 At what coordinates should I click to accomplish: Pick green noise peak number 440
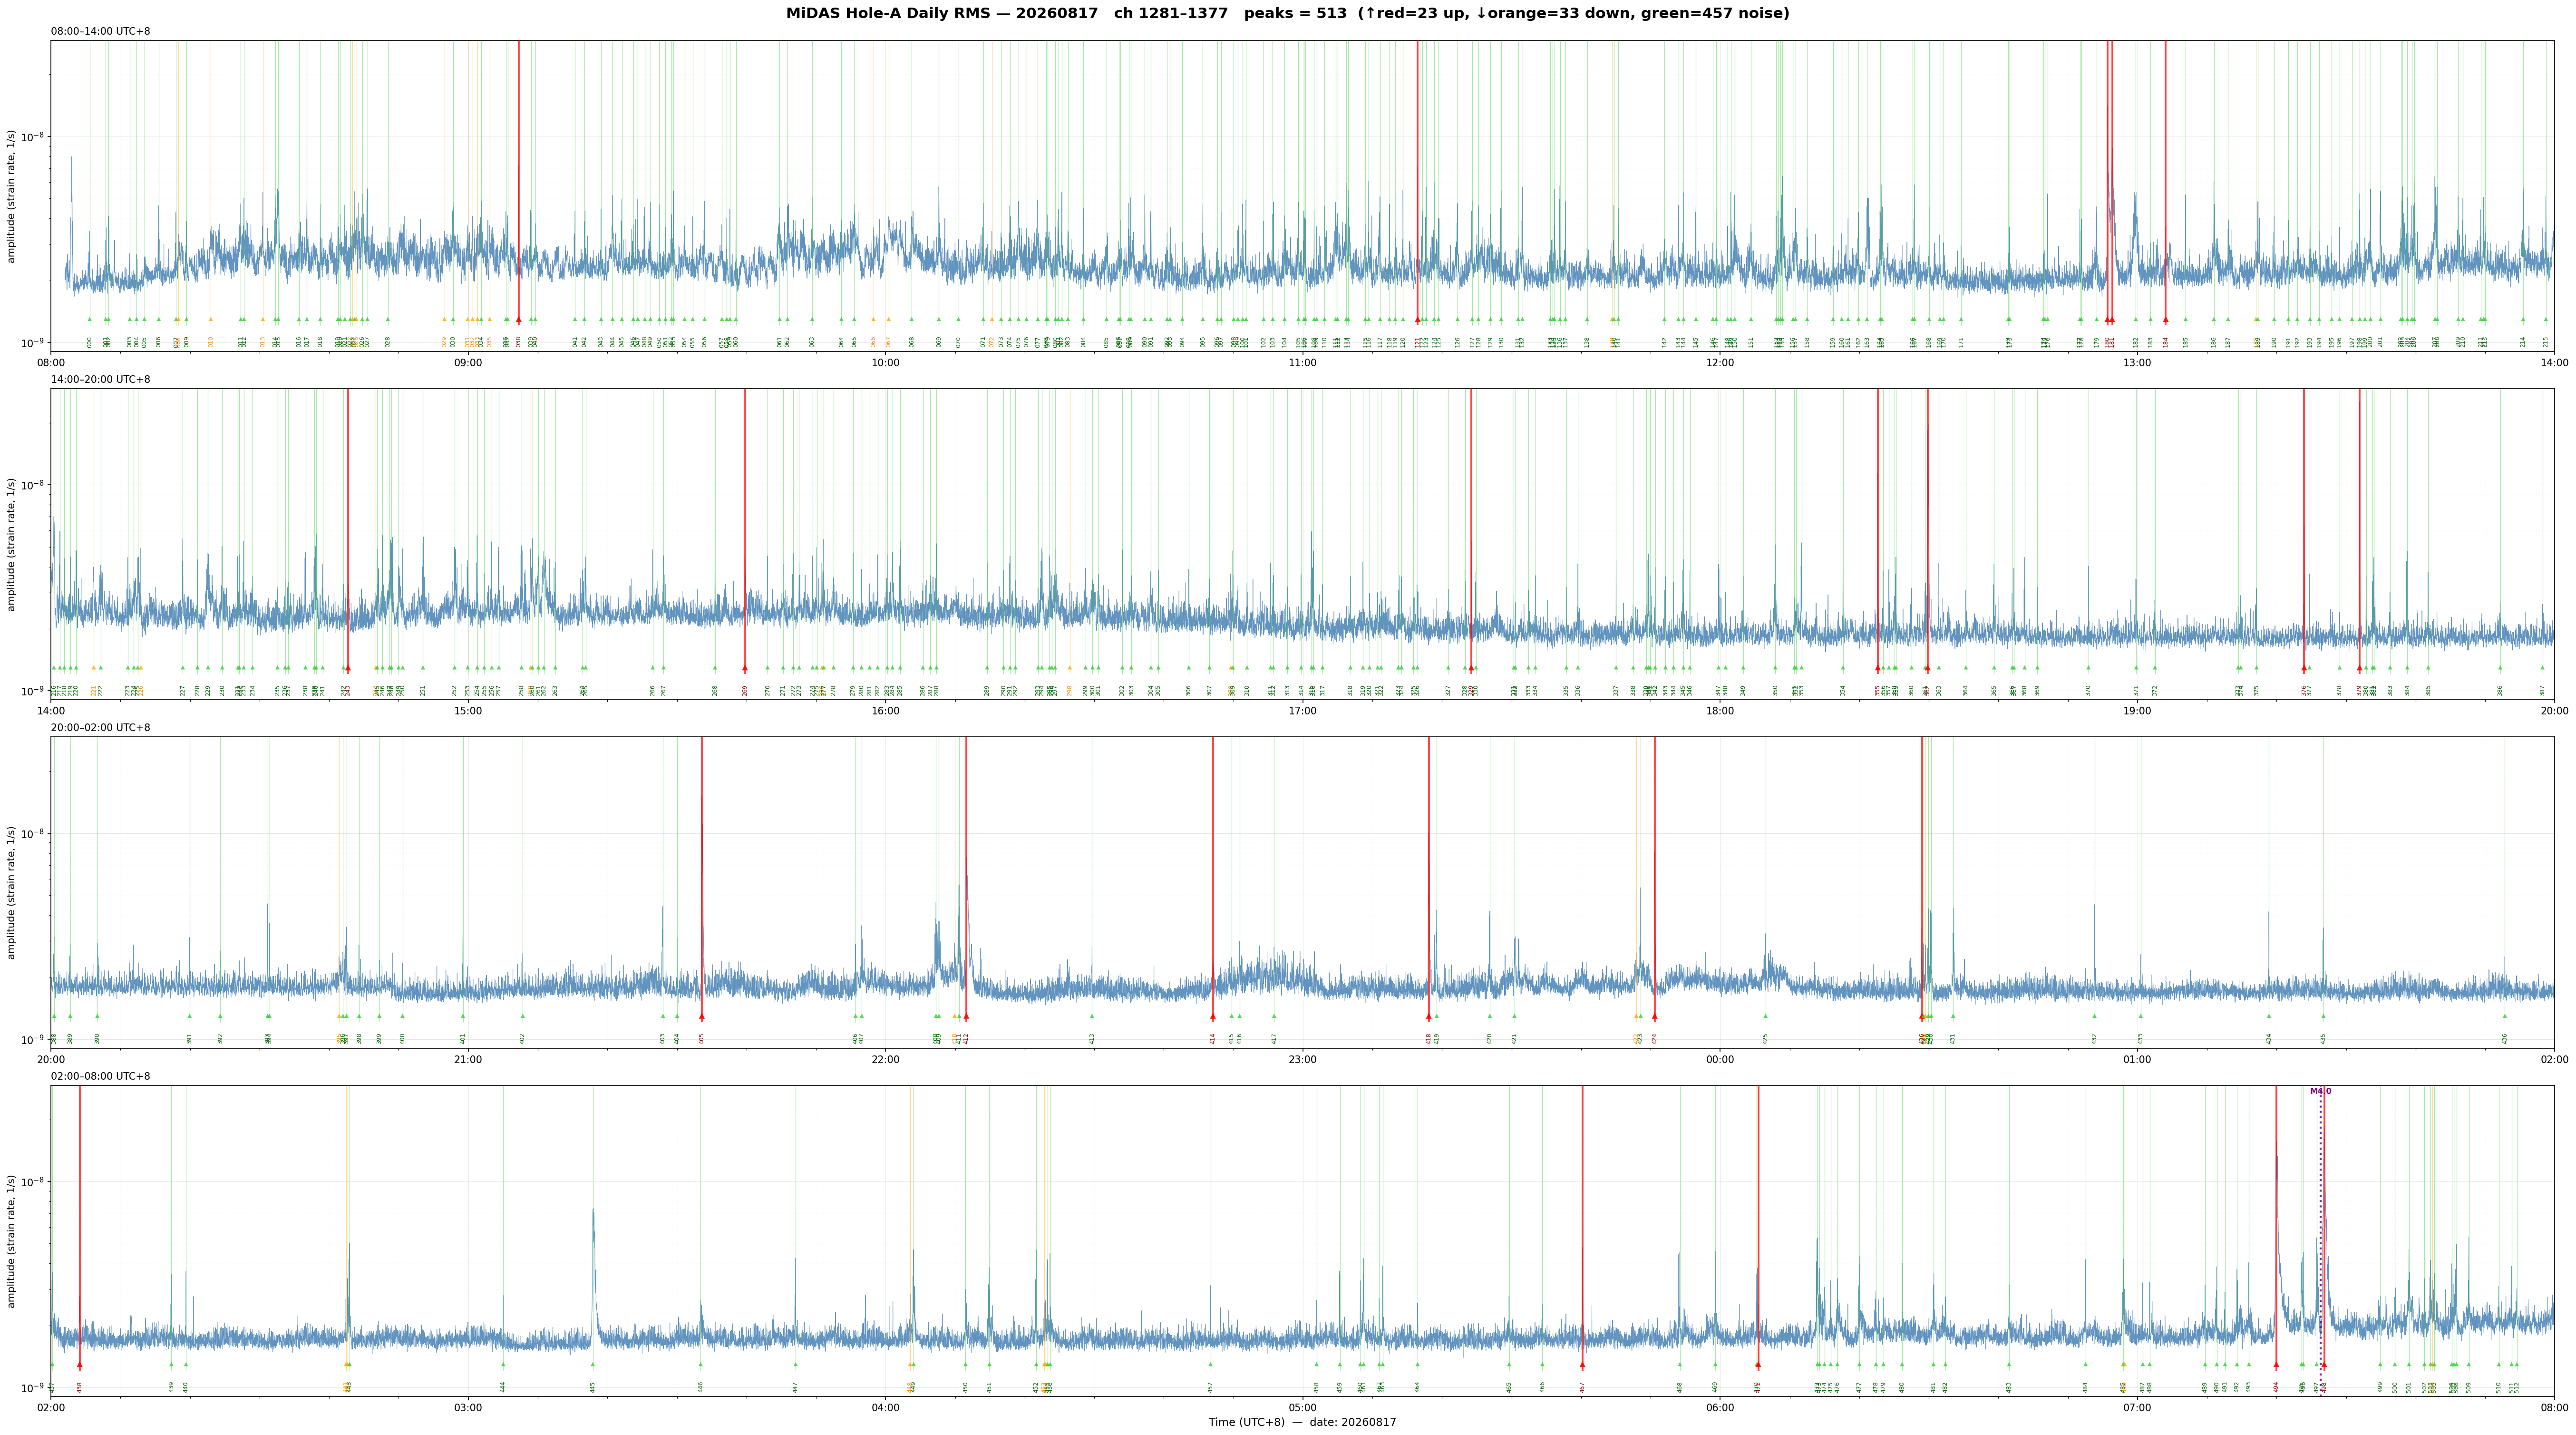(186, 1387)
